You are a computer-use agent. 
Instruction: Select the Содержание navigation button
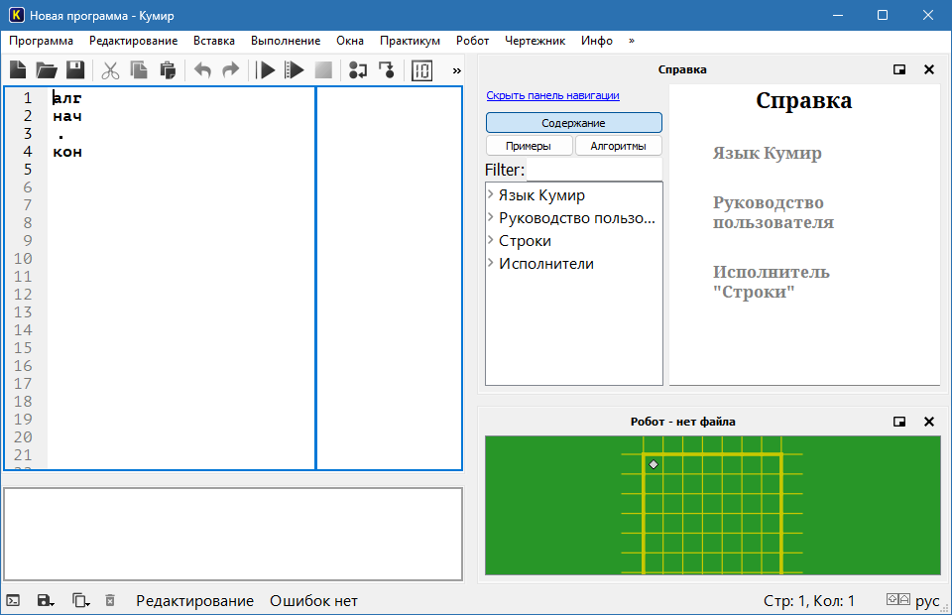click(573, 123)
